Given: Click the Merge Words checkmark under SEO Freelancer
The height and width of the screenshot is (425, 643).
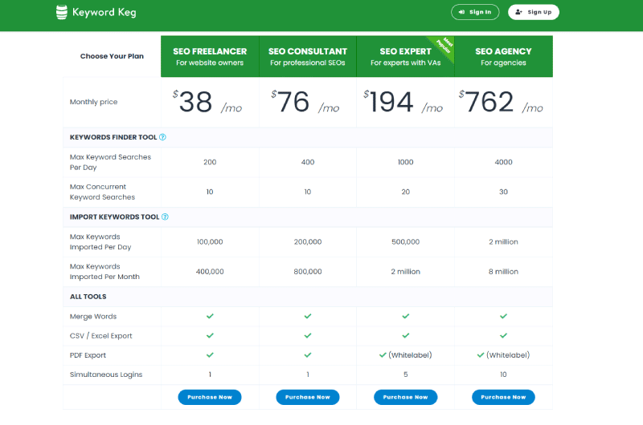Looking at the screenshot, I should 210,316.
